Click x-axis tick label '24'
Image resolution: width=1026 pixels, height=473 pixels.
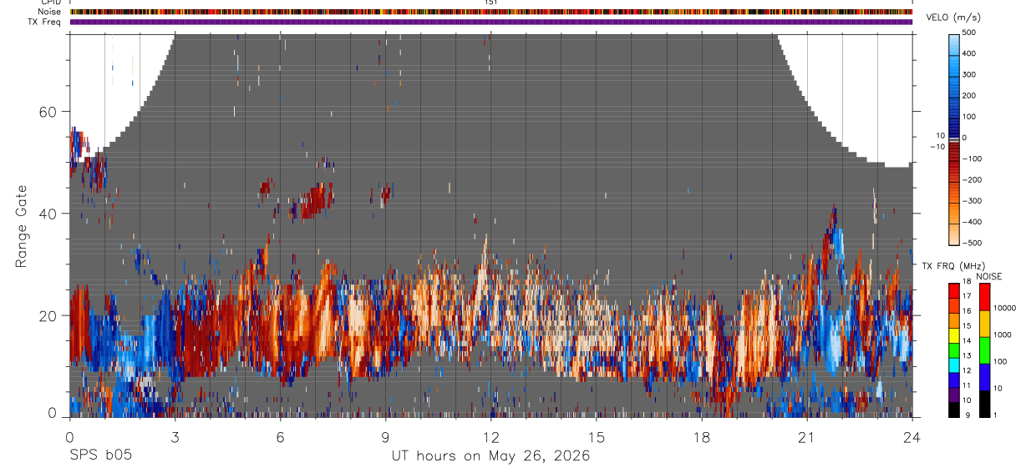(912, 437)
